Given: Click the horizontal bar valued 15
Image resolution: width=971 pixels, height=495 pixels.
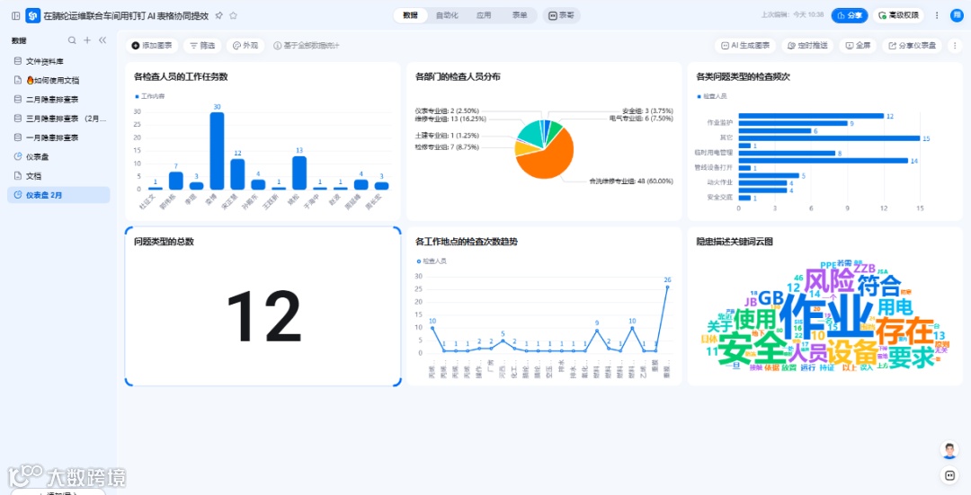Looking at the screenshot, I should (829, 138).
